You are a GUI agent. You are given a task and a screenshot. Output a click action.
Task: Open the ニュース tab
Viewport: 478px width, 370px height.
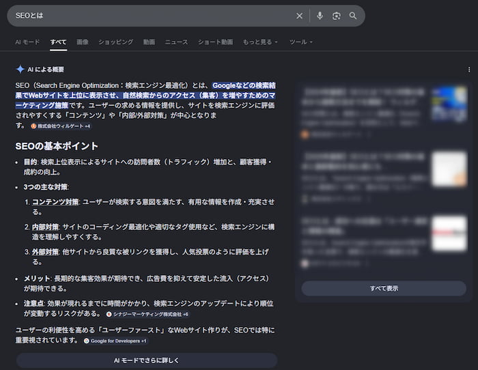(176, 42)
